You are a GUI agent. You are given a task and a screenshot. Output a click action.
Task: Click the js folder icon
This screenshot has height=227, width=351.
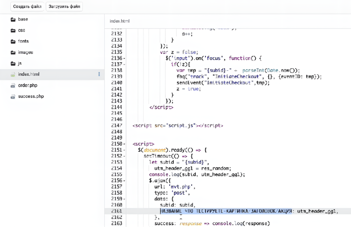pyautogui.click(x=13, y=63)
